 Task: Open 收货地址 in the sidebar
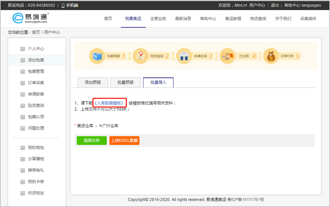click(x=36, y=193)
